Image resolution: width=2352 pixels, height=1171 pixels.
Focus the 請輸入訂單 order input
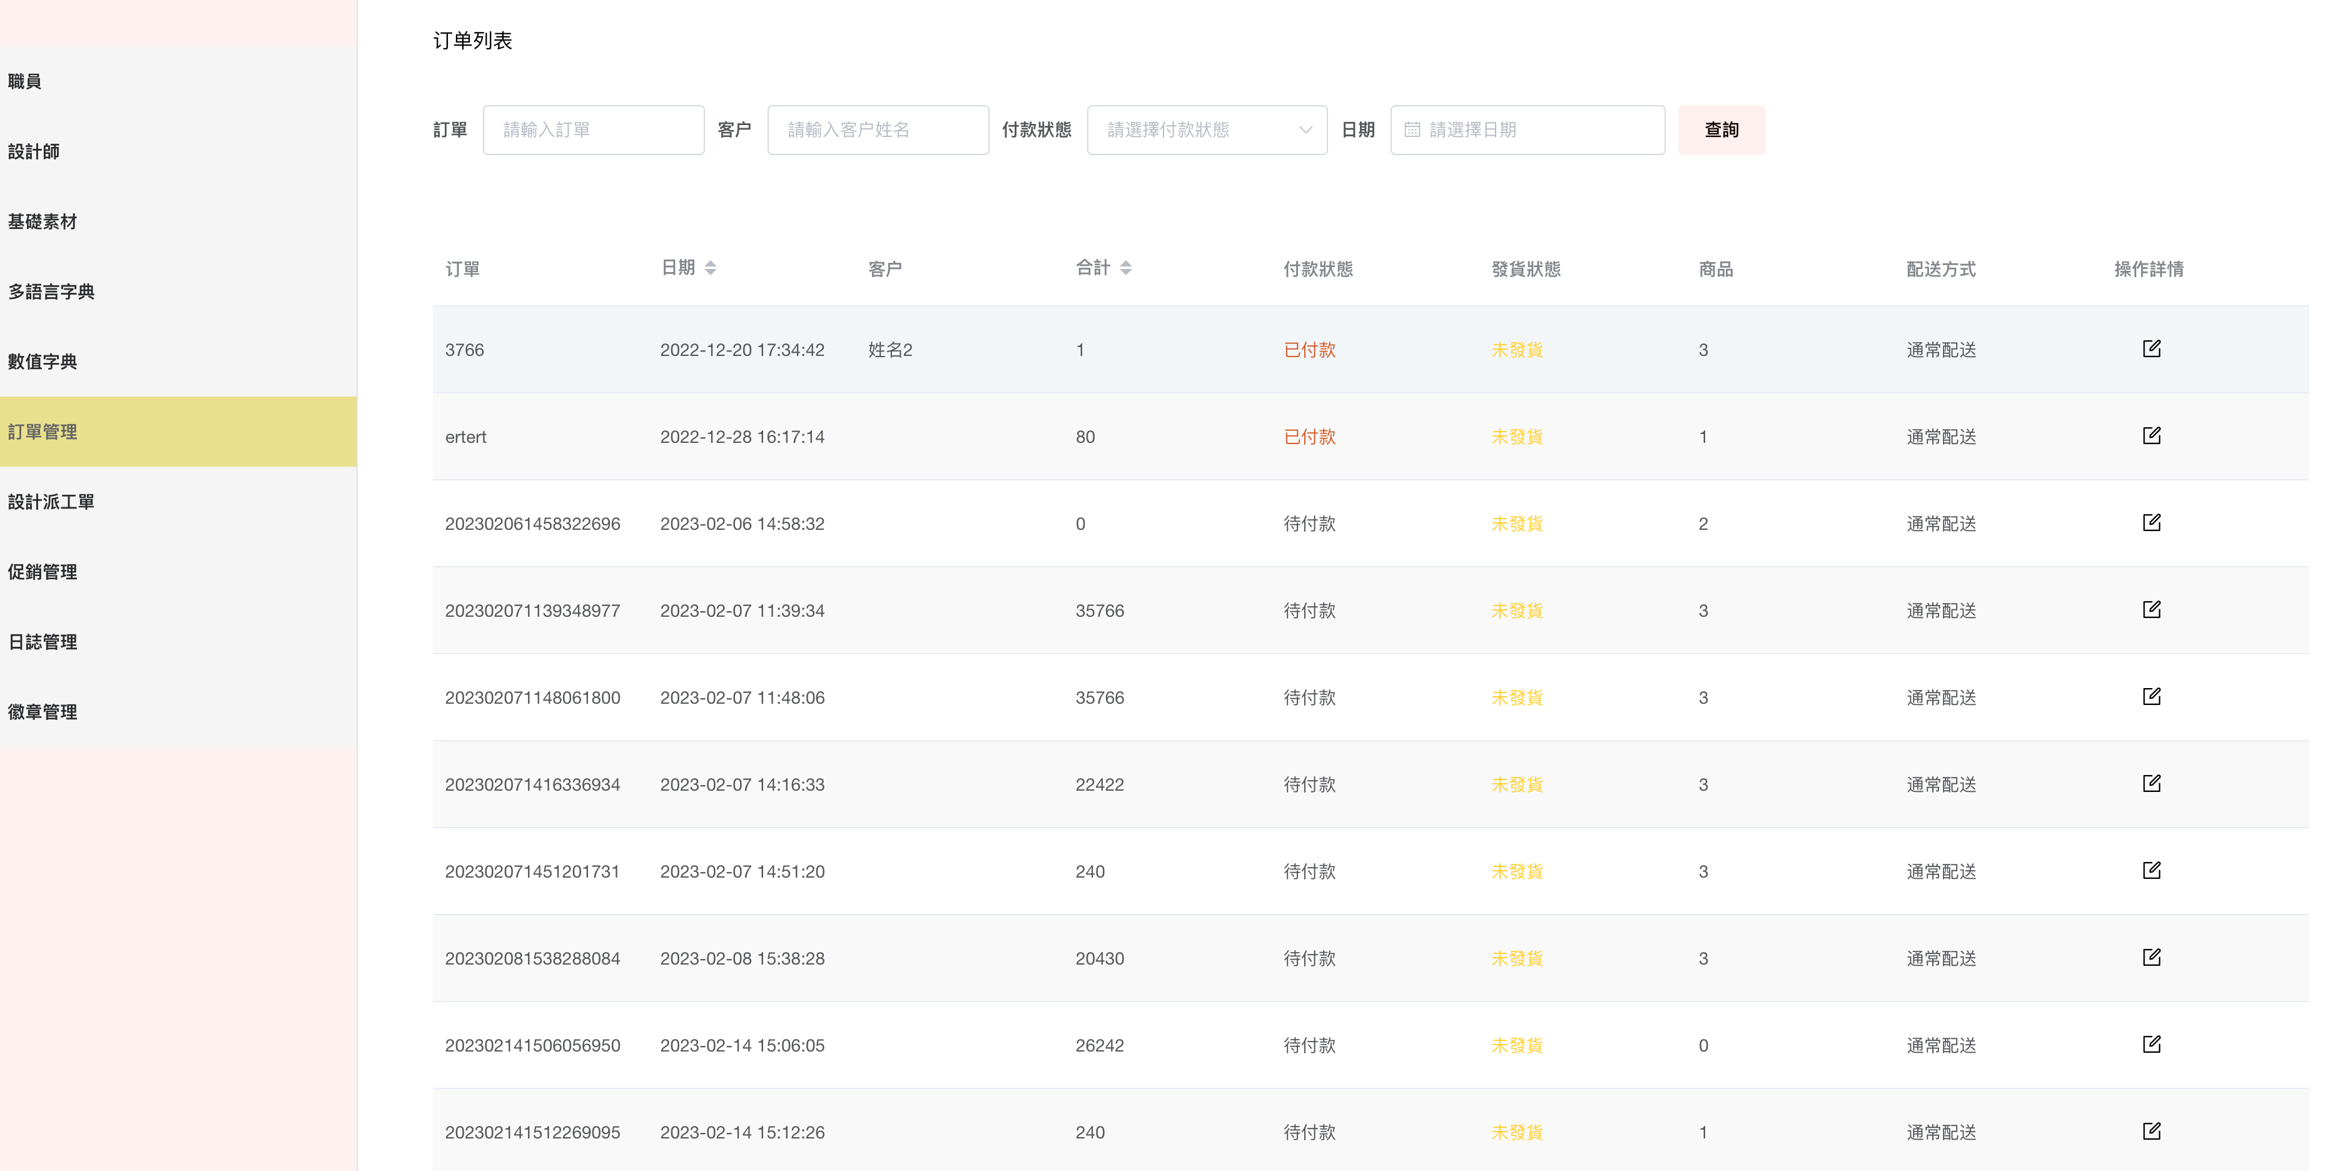tap(594, 129)
